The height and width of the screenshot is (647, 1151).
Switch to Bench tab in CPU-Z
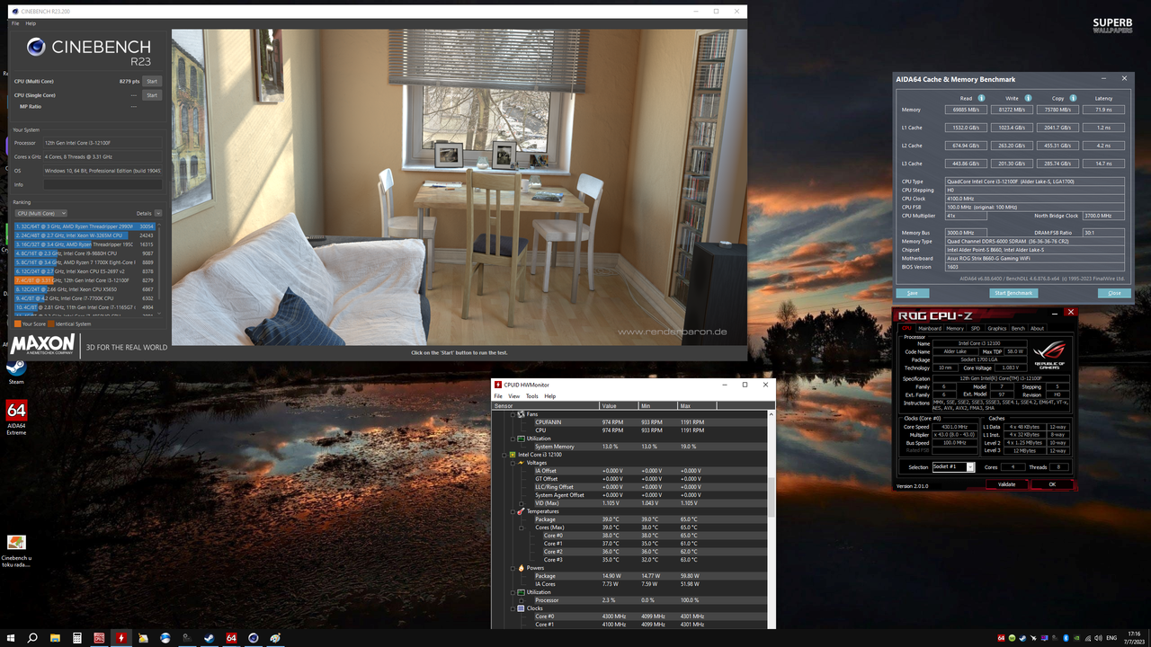click(x=1019, y=328)
